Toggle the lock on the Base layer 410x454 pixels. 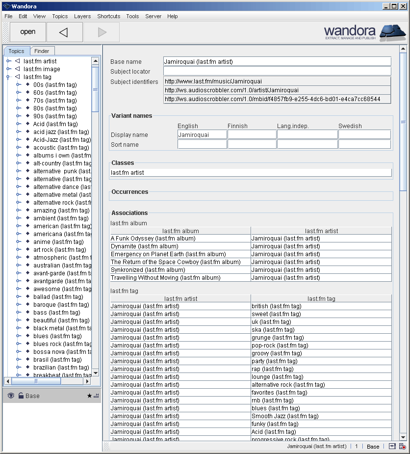pos(21,396)
